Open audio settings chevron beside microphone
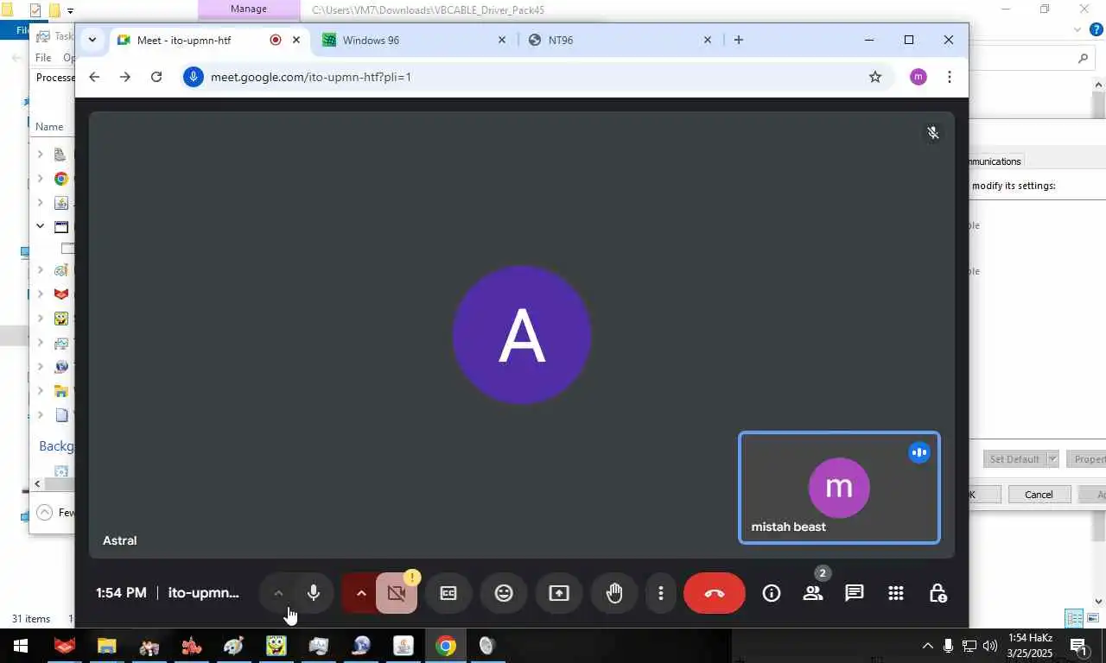 (x=278, y=593)
